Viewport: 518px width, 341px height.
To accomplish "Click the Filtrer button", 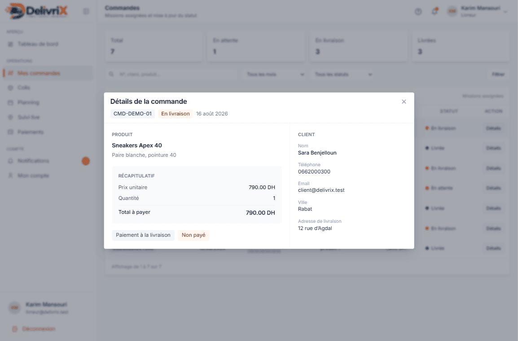I will coord(498,75).
